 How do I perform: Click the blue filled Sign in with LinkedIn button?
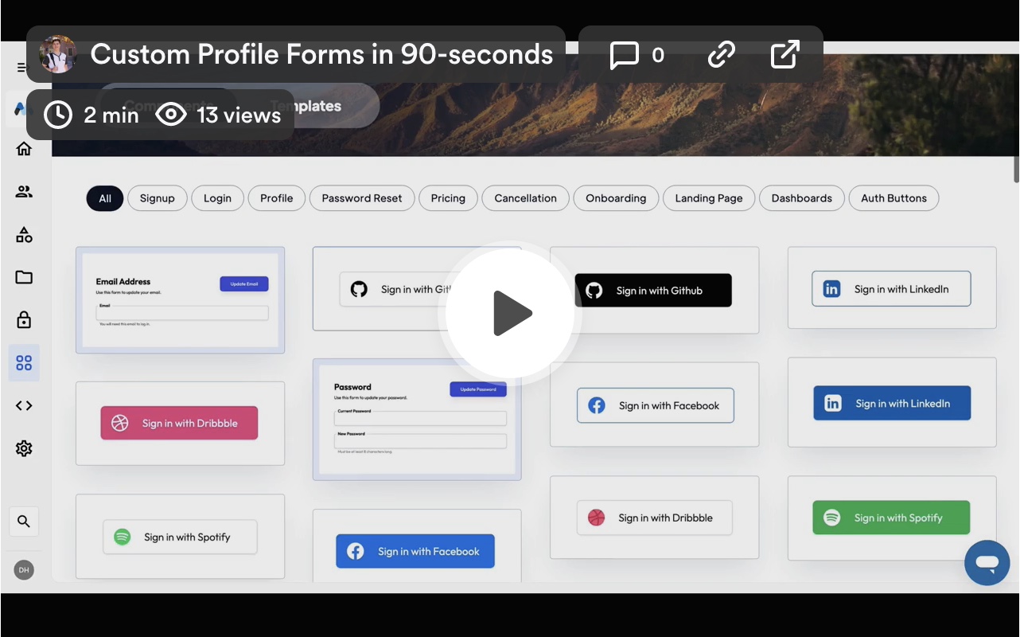892,404
